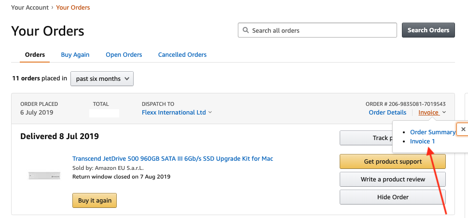Select the Orders tab
Viewport: 468px width, 218px height.
(x=35, y=54)
